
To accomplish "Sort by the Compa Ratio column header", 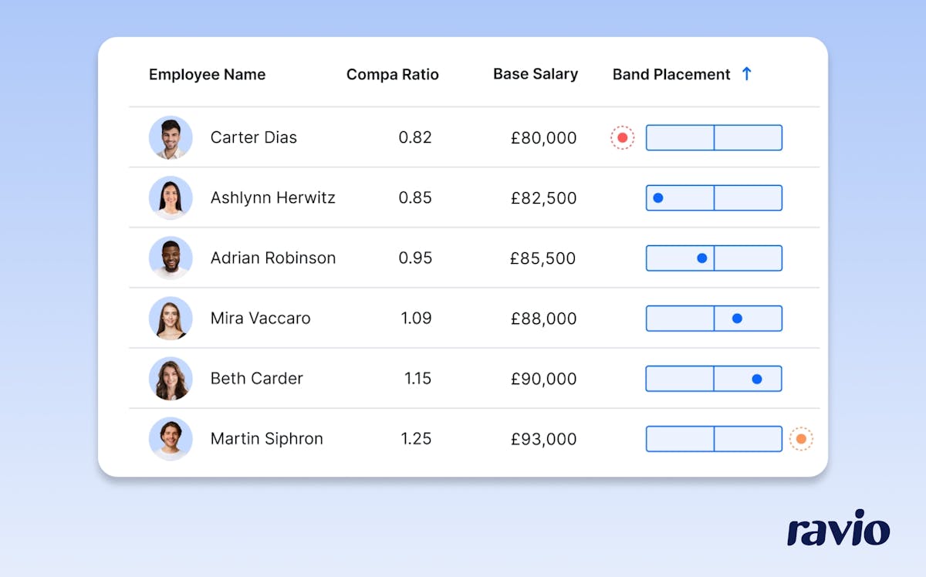I will 393,74.
